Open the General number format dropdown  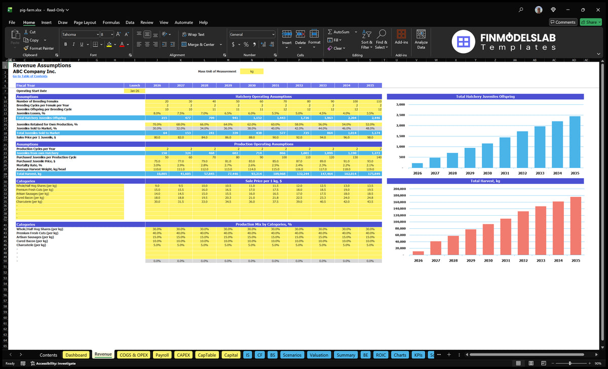273,34
